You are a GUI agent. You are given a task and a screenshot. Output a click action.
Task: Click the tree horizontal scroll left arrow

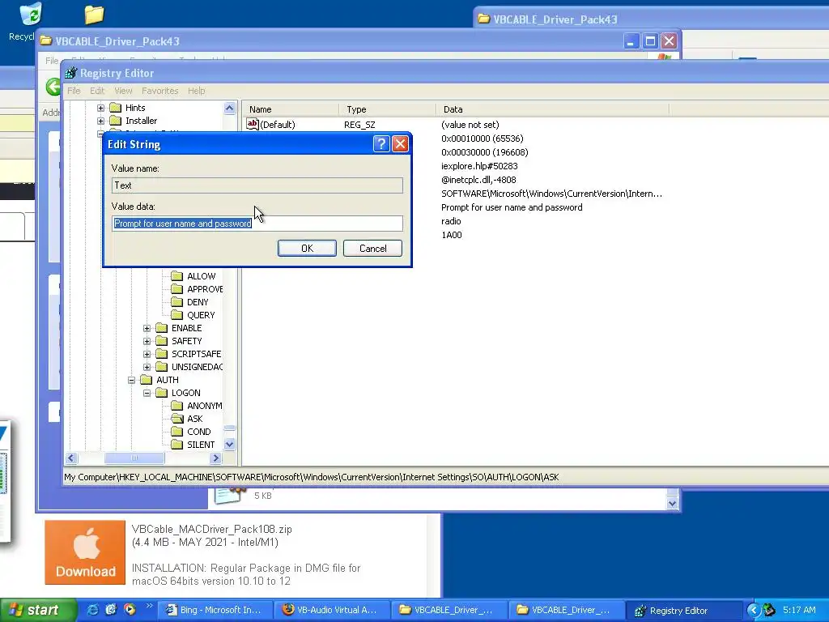(x=72, y=458)
